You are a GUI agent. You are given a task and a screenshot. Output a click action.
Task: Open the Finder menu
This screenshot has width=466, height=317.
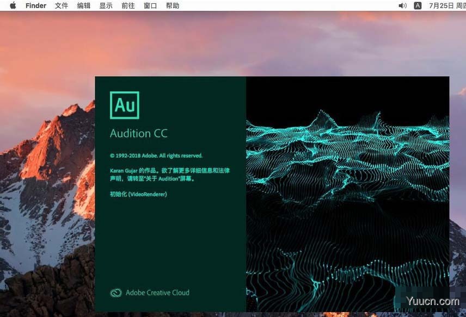36,5
